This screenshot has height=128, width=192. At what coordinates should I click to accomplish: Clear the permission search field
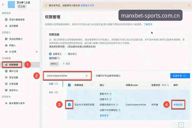tap(87, 76)
